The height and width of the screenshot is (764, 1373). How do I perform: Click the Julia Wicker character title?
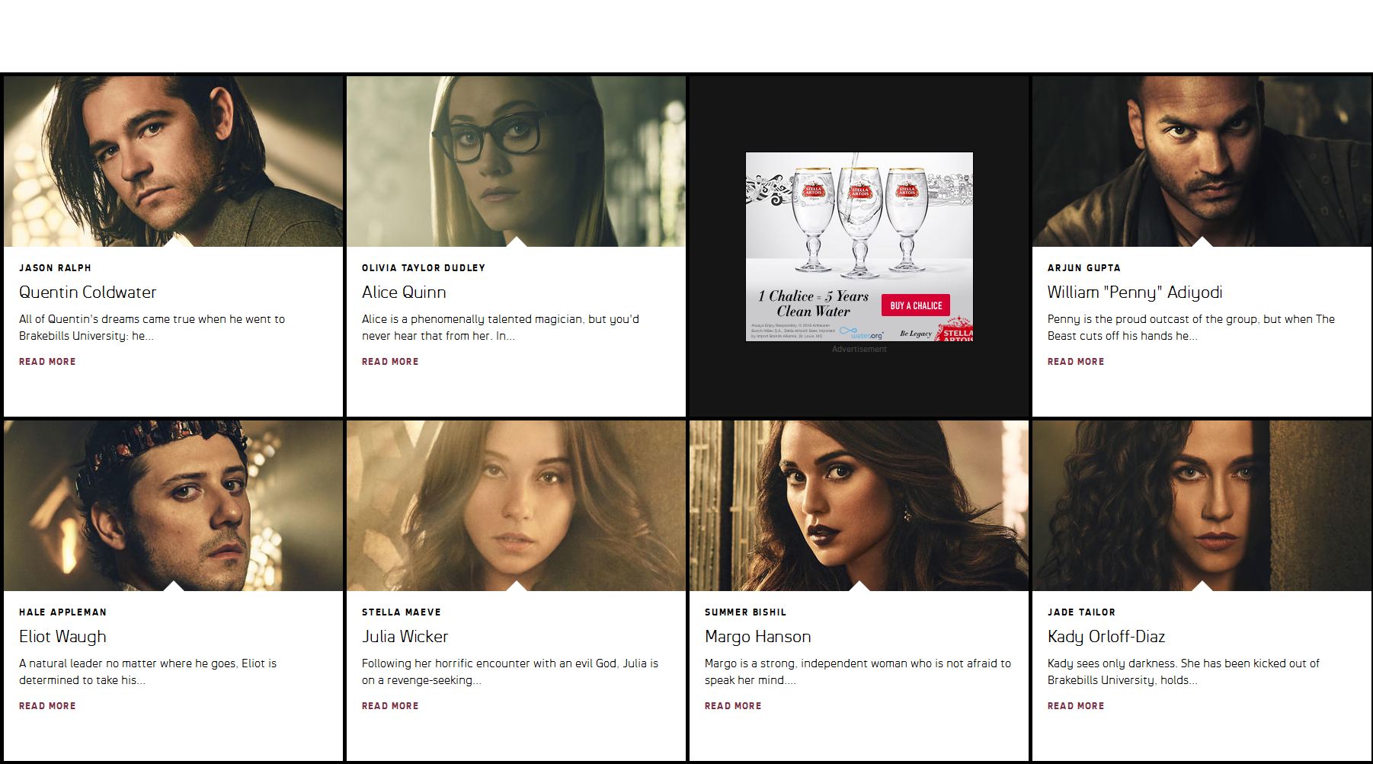pos(405,637)
